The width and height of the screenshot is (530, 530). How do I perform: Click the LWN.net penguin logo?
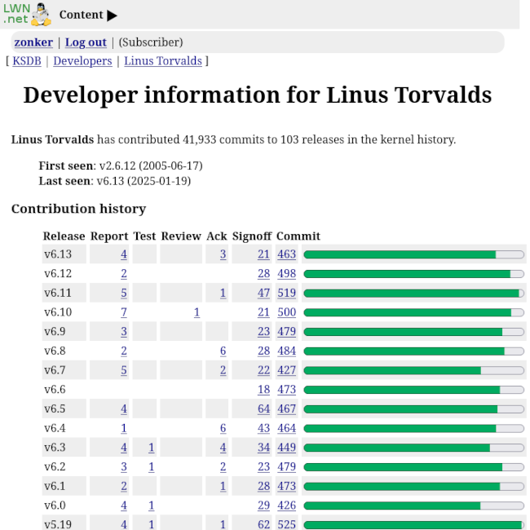(27, 14)
